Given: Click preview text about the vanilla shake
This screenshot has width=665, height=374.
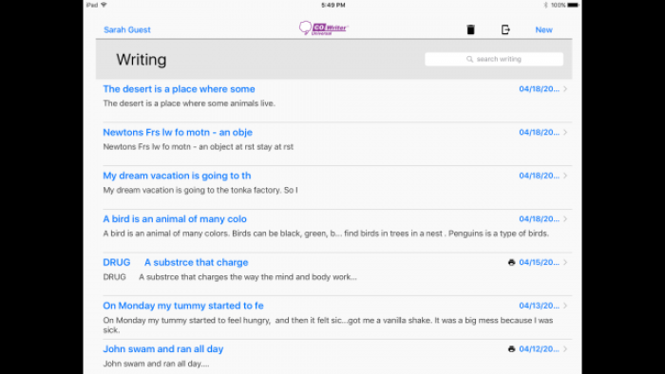Looking at the screenshot, I should click(328, 325).
